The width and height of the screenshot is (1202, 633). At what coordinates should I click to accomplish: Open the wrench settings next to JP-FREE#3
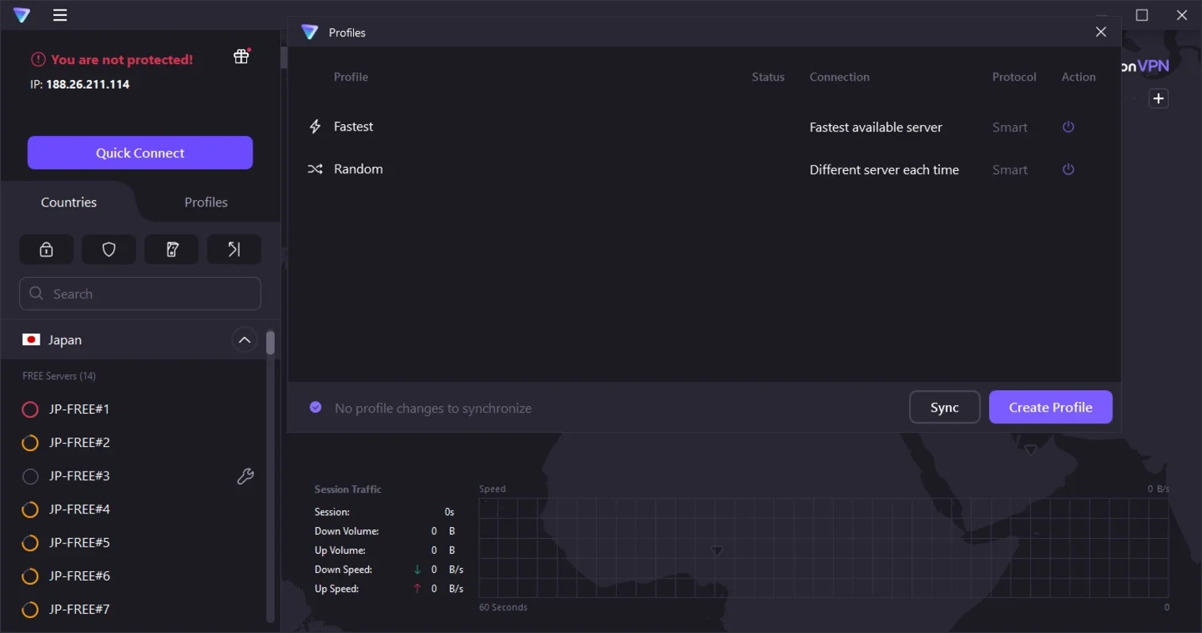point(245,476)
